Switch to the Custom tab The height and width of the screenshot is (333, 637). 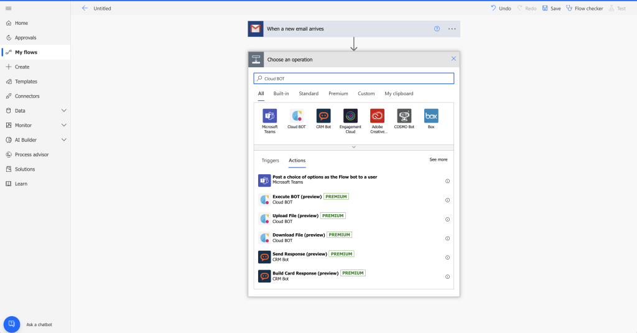pyautogui.click(x=366, y=93)
